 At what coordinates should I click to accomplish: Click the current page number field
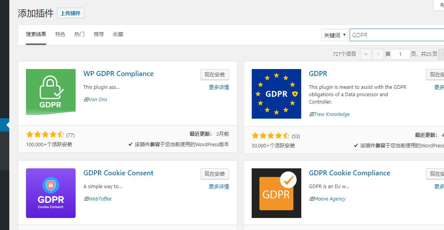tap(400, 54)
